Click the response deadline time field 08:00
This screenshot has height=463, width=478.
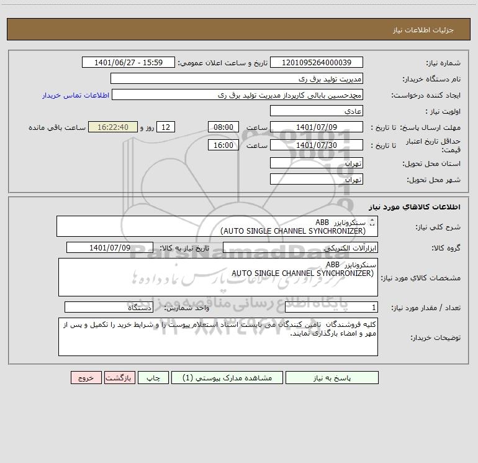(223, 127)
